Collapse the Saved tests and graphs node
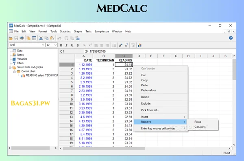244x161 pixels. tap(10, 68)
